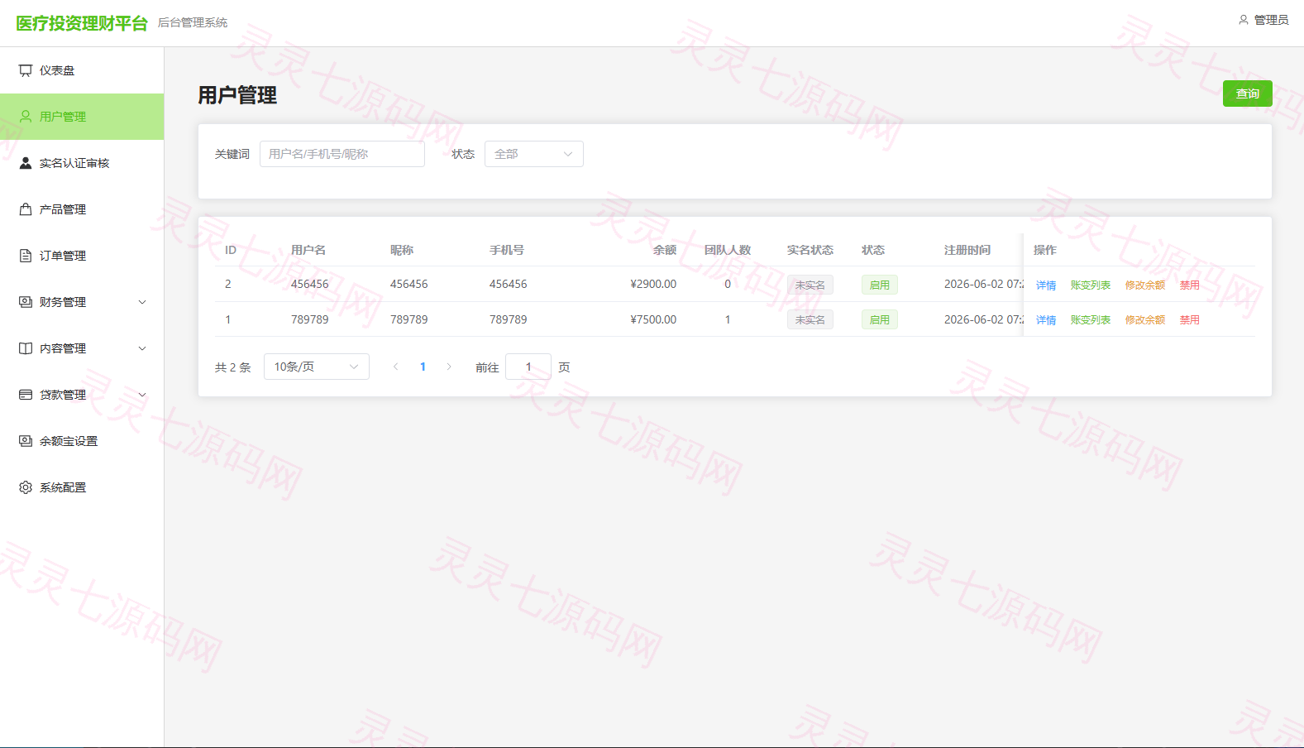Open 详情 for user 456456
Screen dimensions: 1304x748
pos(1046,285)
